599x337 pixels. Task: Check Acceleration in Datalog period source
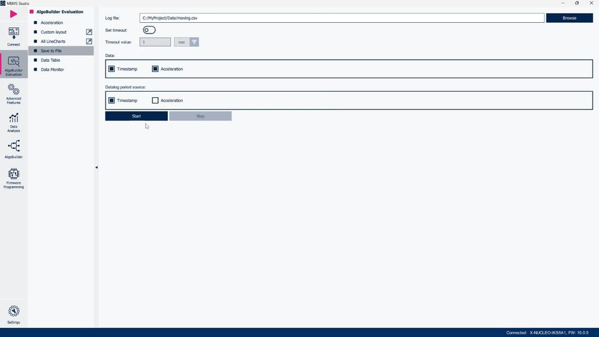point(155,101)
